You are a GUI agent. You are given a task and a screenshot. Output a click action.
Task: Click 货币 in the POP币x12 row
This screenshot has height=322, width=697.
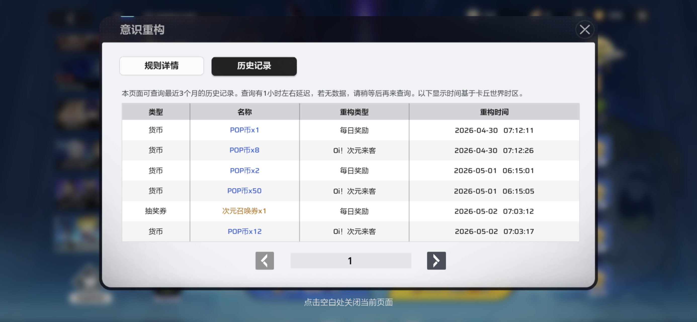pyautogui.click(x=156, y=231)
